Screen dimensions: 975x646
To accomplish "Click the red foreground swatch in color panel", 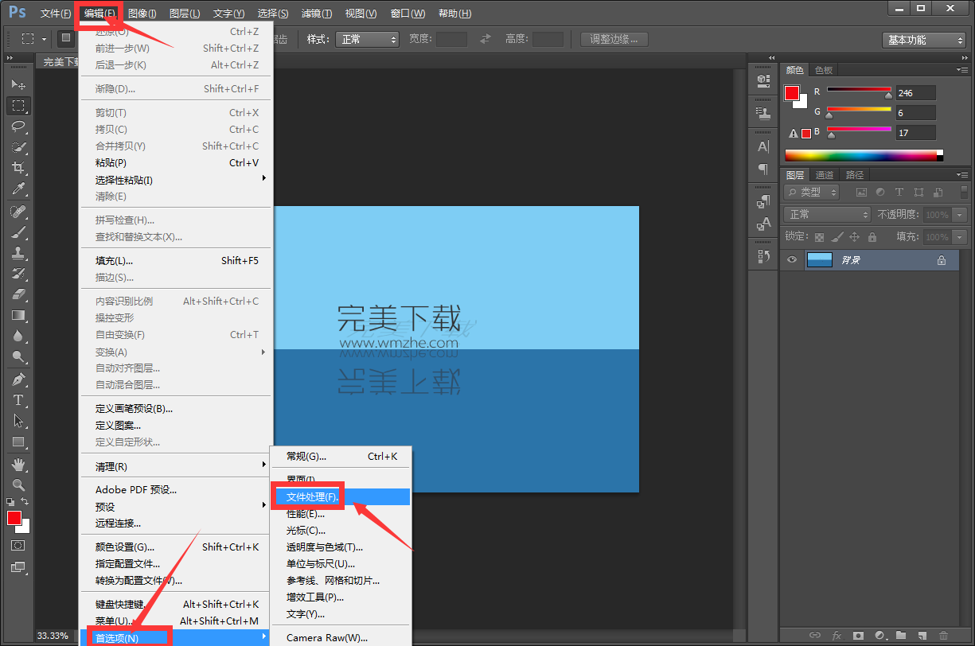I will click(x=791, y=94).
